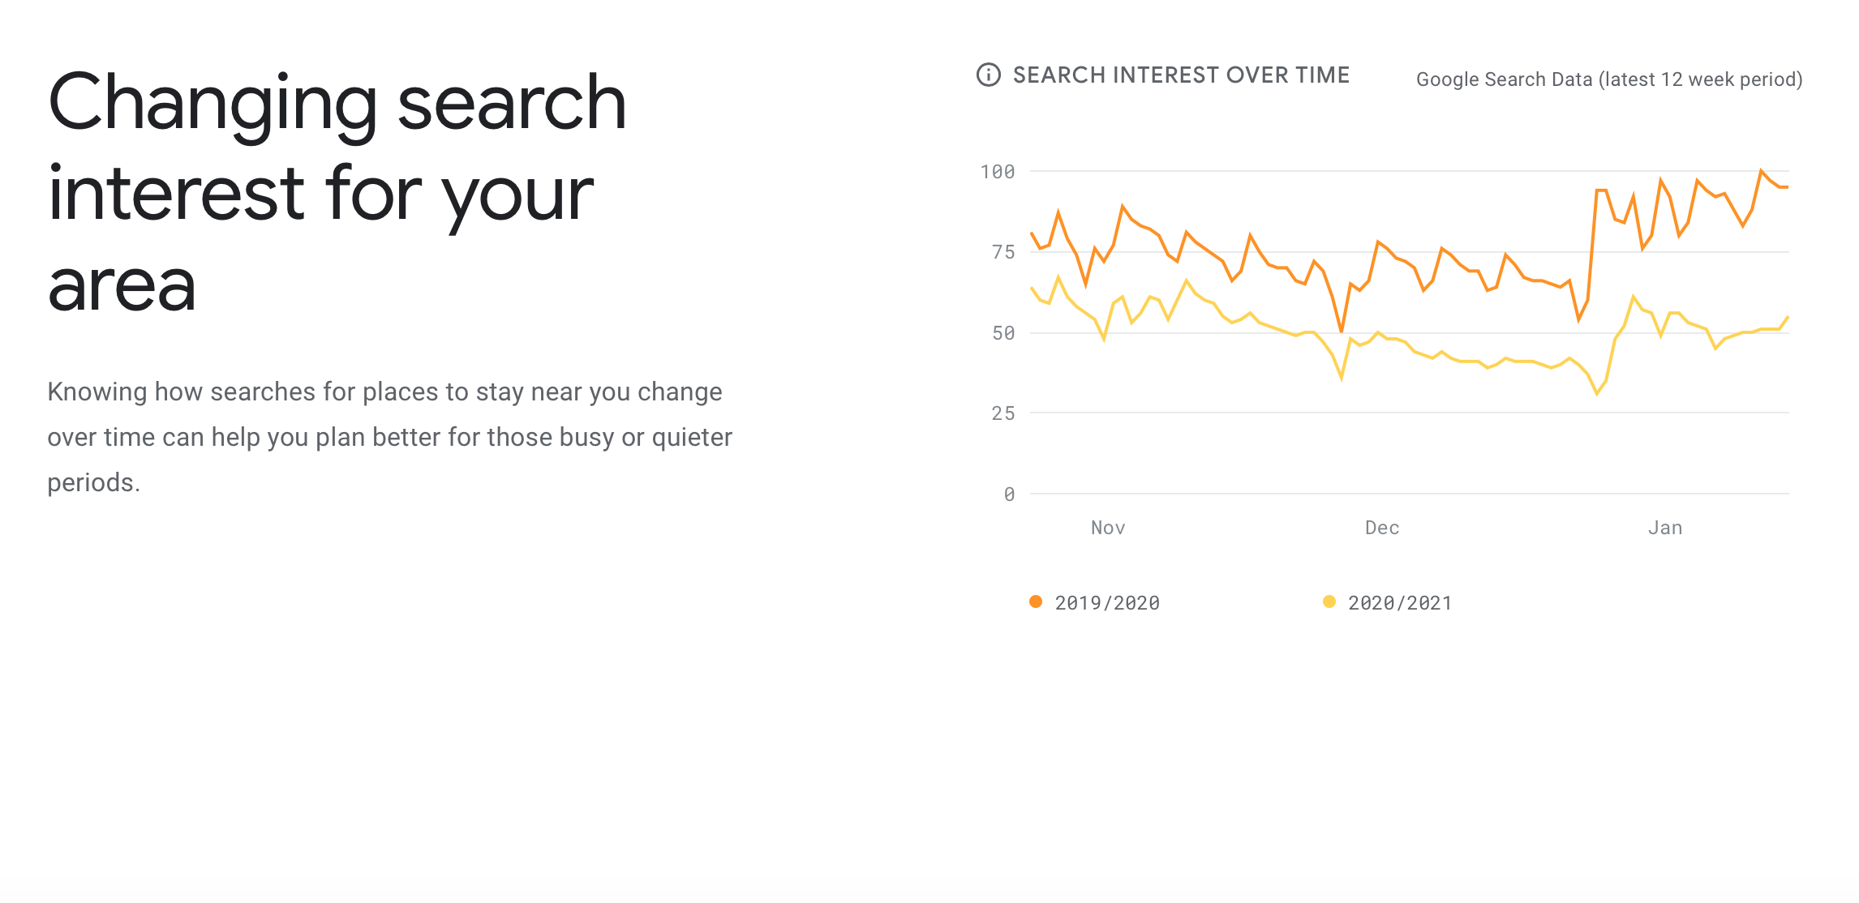Click the info icon beside Search Interest heading
1859x903 pixels.
coord(988,75)
